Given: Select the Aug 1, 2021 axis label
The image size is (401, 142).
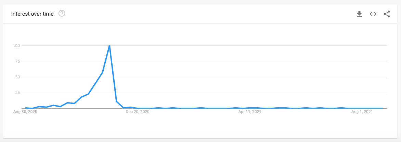Looking at the screenshot, I should click(362, 112).
